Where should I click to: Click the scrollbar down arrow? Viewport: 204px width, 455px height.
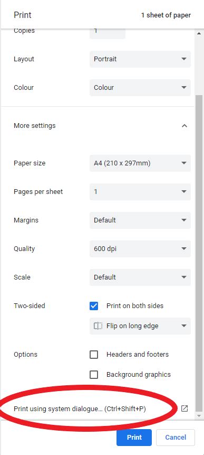pos(199,416)
